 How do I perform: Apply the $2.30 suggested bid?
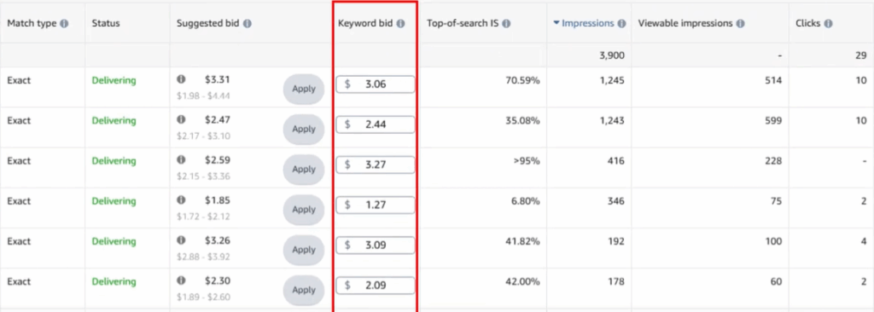pyautogui.click(x=304, y=290)
